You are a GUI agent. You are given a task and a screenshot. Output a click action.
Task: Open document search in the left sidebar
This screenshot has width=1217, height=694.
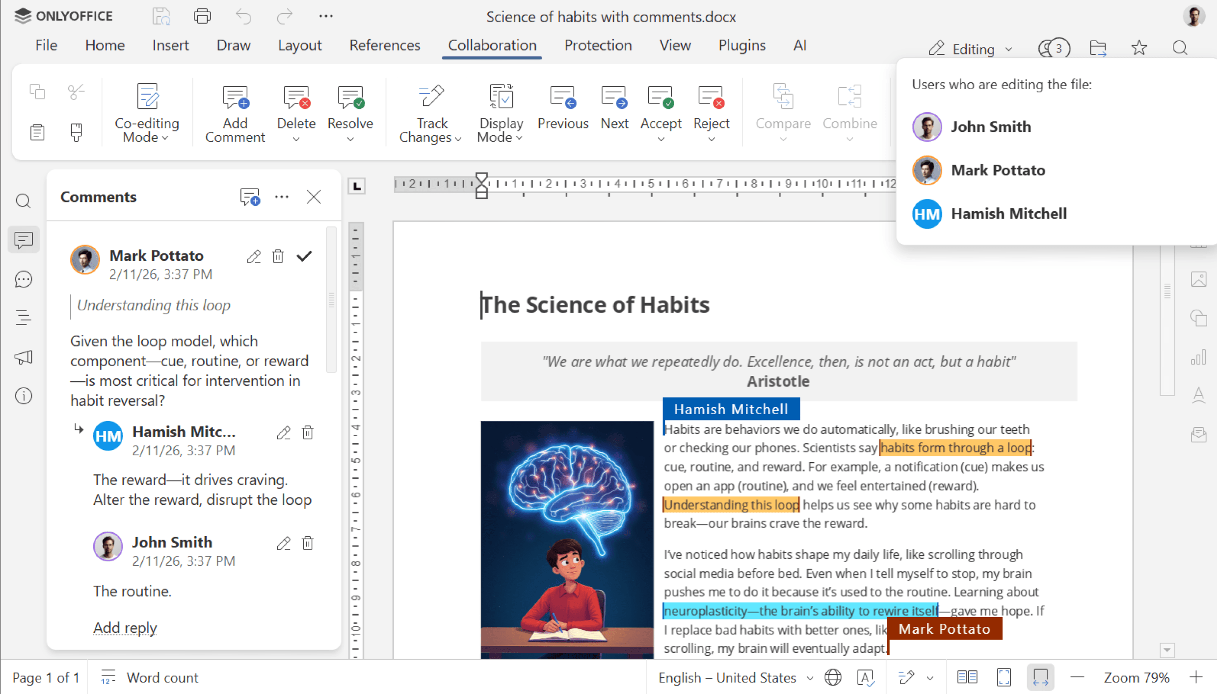point(24,201)
